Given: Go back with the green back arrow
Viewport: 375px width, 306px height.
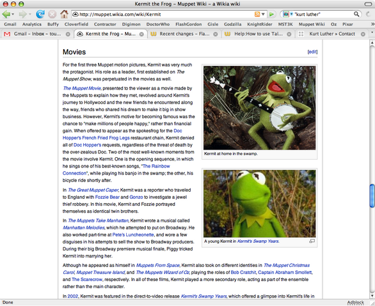Looking at the screenshot, I should tap(6, 14).
